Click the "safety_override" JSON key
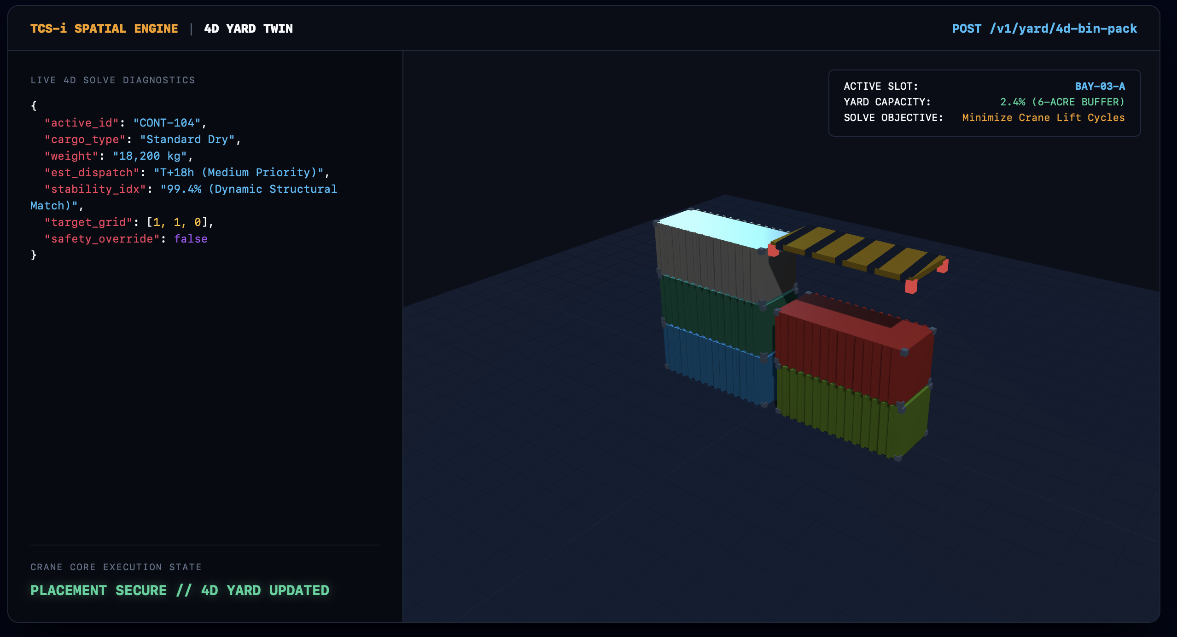This screenshot has width=1177, height=637. tap(102, 239)
